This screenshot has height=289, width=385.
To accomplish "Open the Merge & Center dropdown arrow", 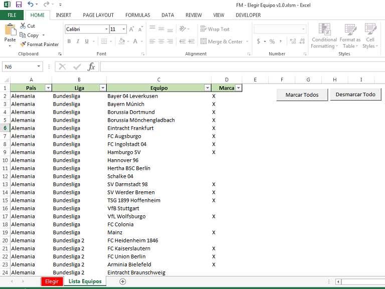I will click(247, 42).
